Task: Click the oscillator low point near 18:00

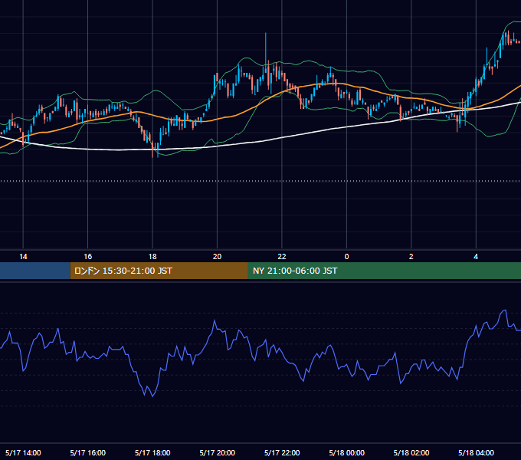Action: click(152, 396)
